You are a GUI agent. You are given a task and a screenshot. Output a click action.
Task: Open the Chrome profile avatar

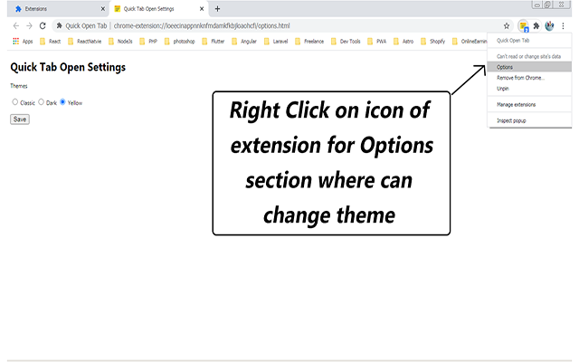point(549,26)
